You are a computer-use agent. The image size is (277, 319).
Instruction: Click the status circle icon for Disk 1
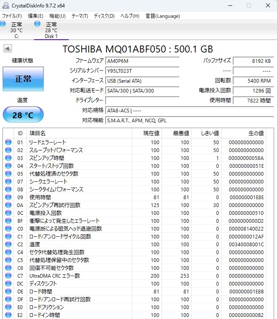37,24
